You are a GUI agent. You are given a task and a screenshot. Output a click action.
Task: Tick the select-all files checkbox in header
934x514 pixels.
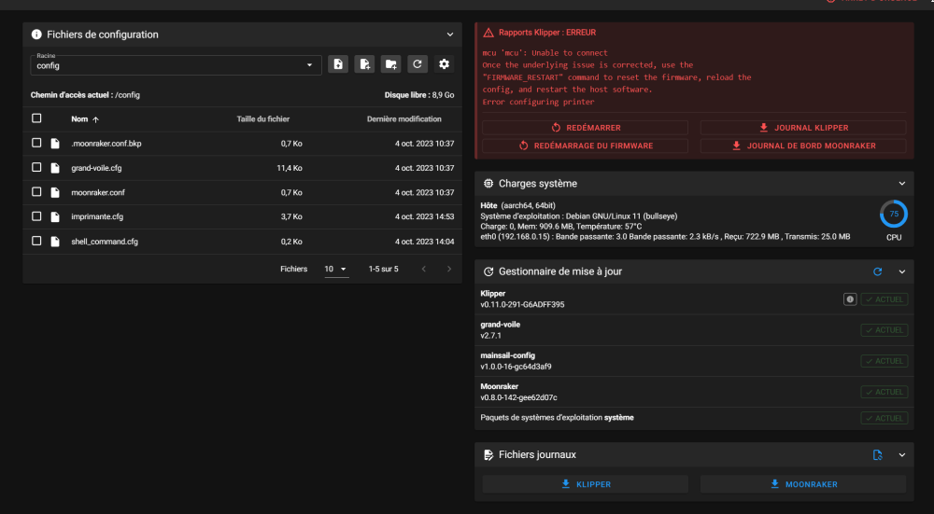click(x=36, y=118)
